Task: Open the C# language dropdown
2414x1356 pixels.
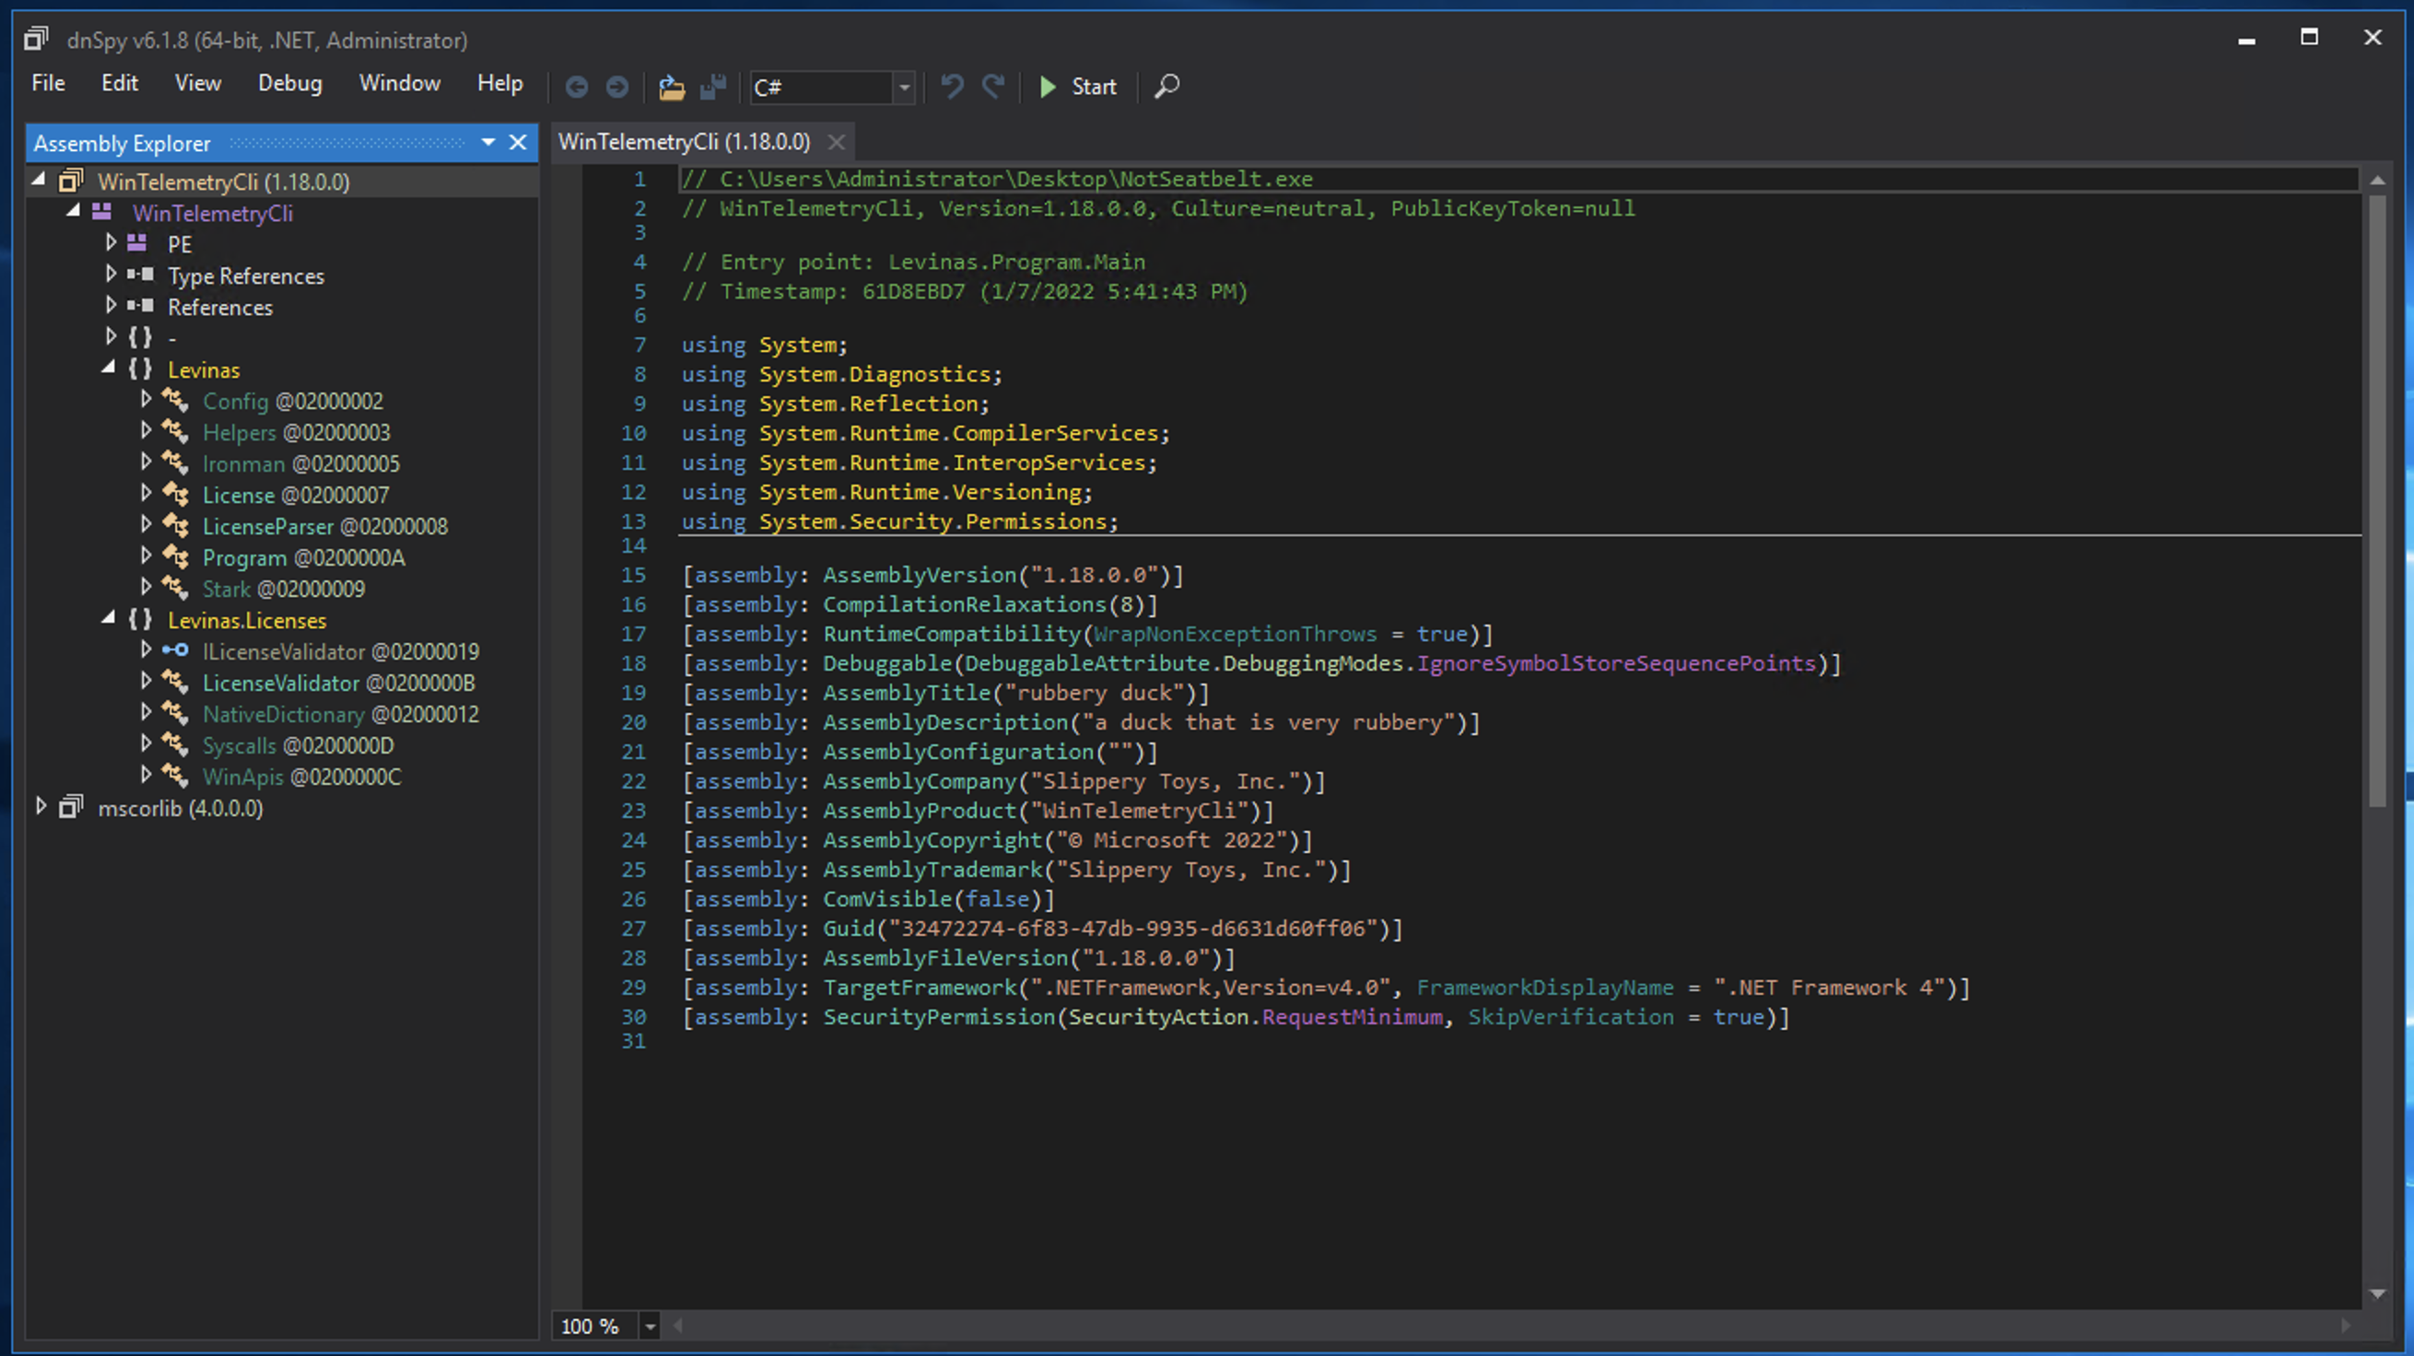Action: click(x=903, y=88)
